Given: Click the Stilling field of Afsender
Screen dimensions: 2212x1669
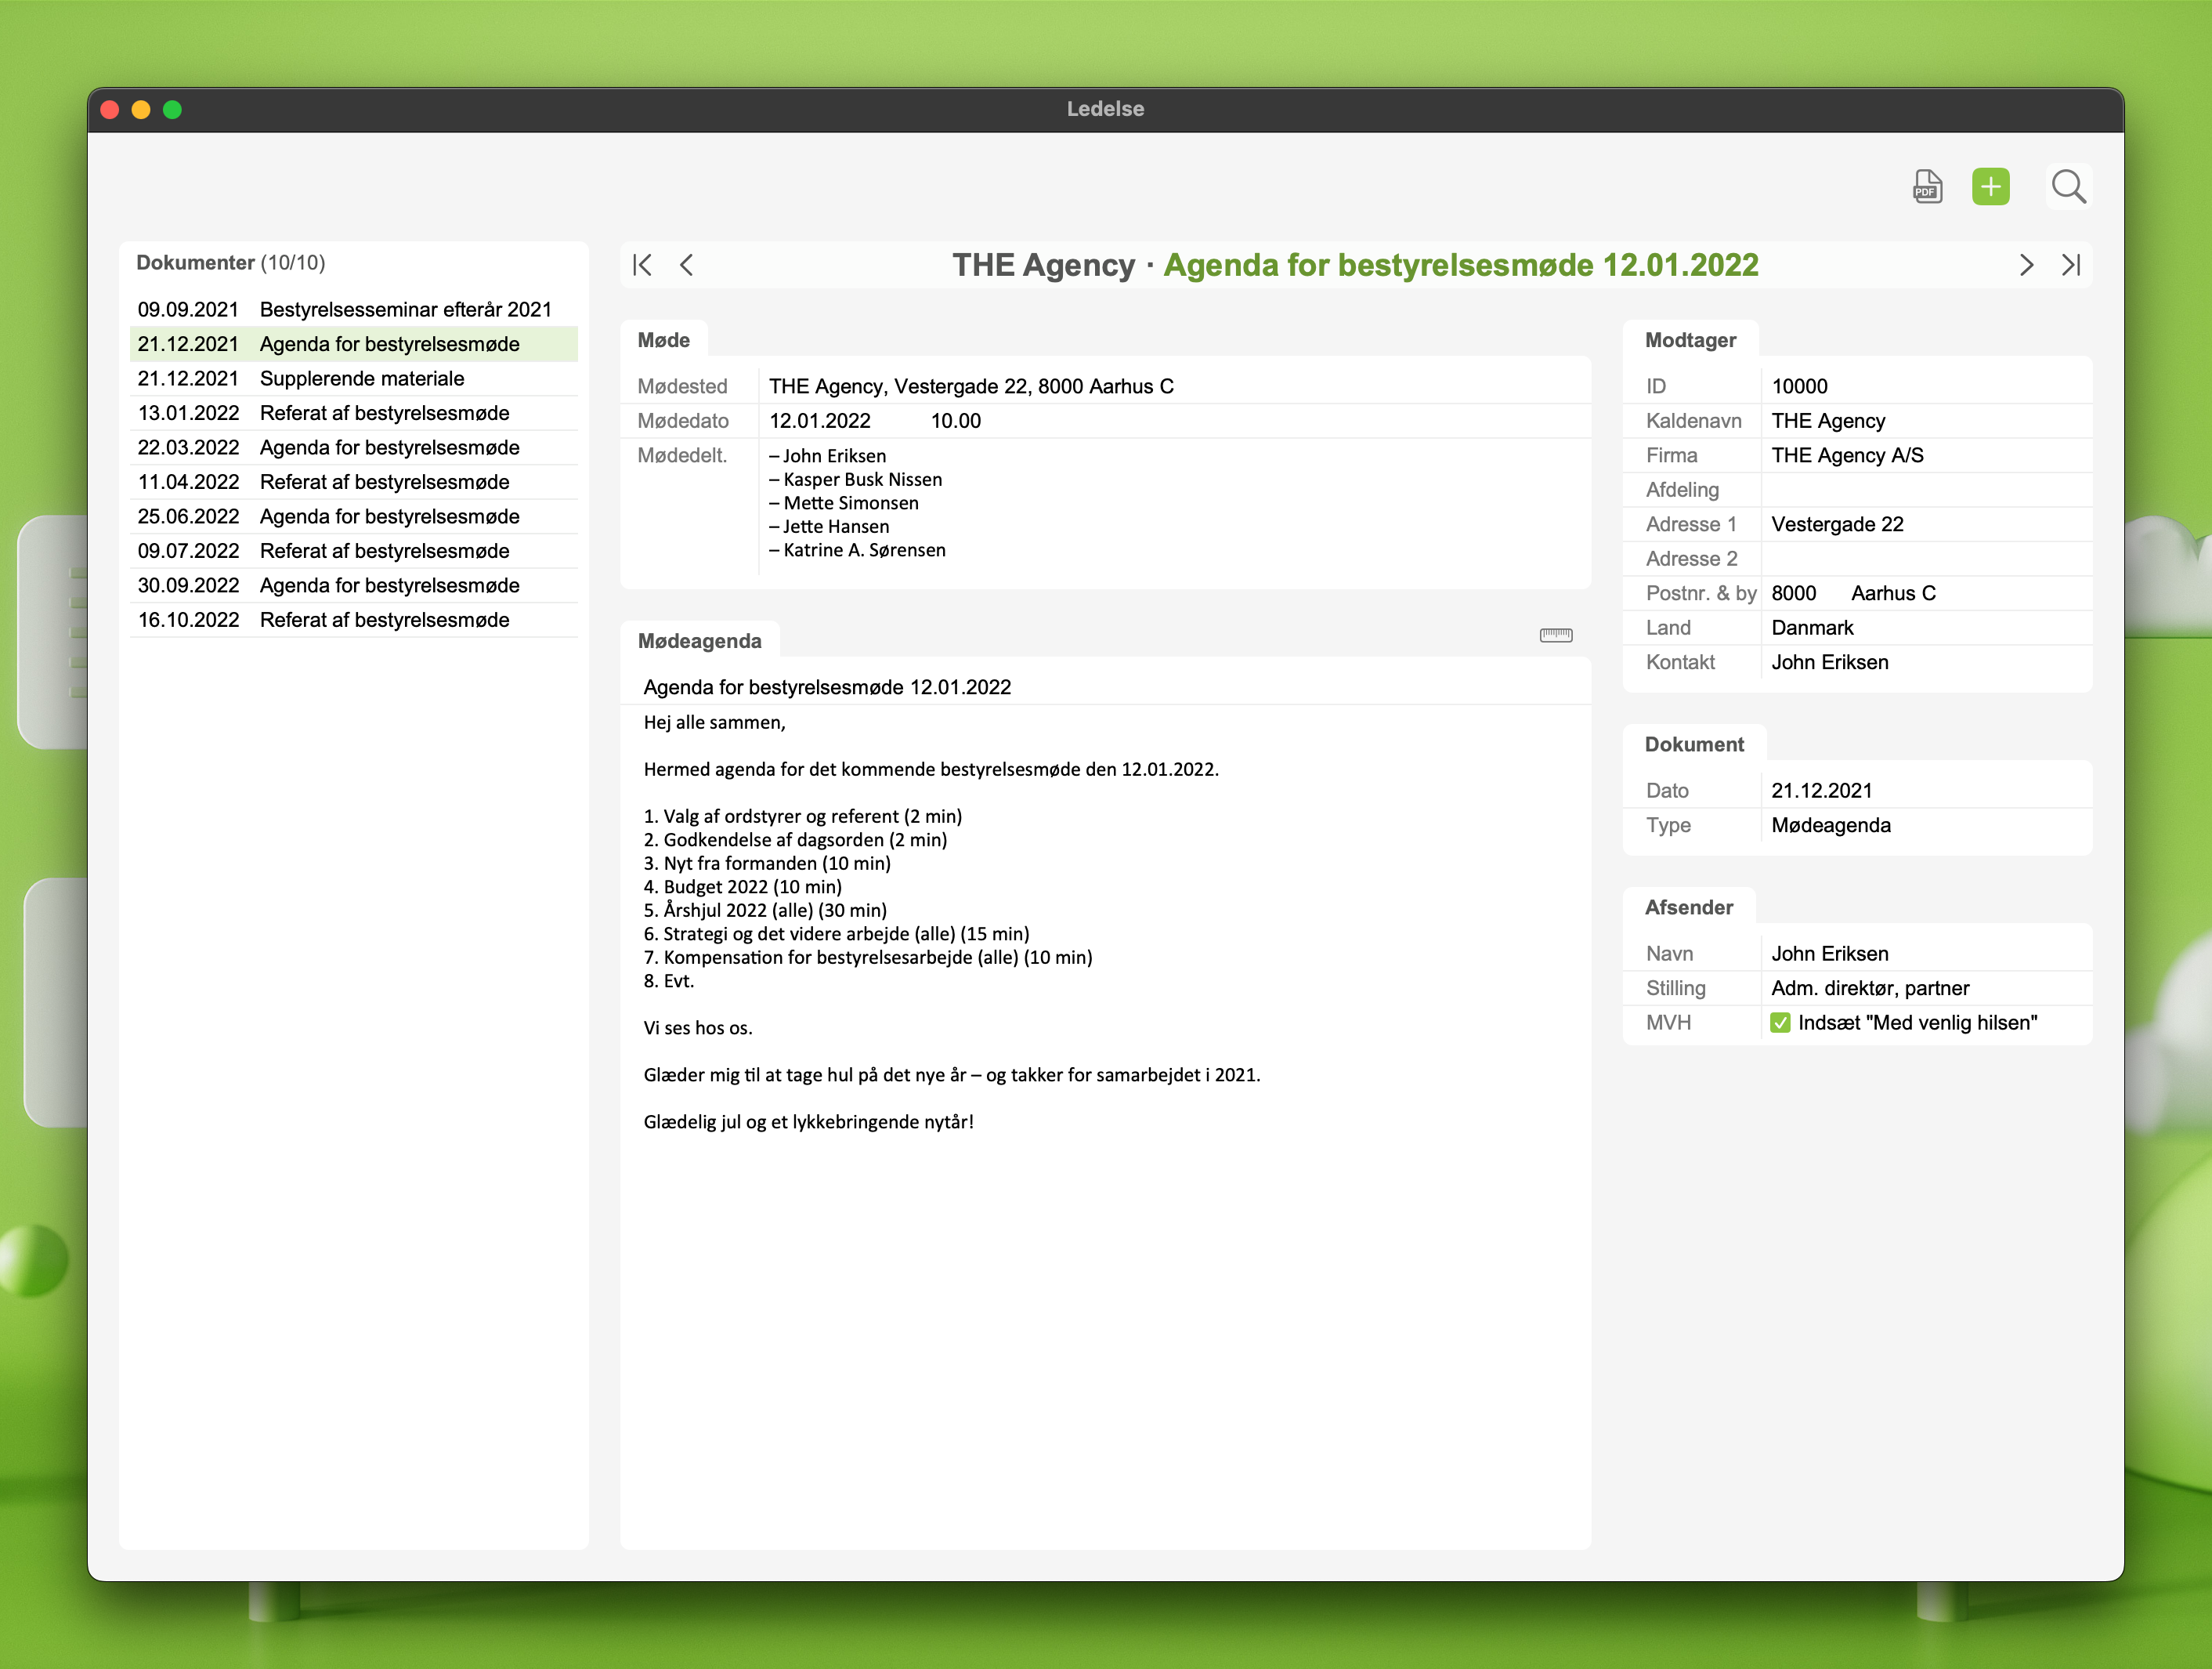Looking at the screenshot, I should pos(1869,989).
